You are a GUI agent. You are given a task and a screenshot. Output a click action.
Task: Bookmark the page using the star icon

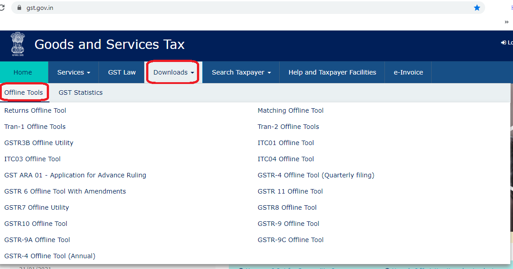(477, 8)
